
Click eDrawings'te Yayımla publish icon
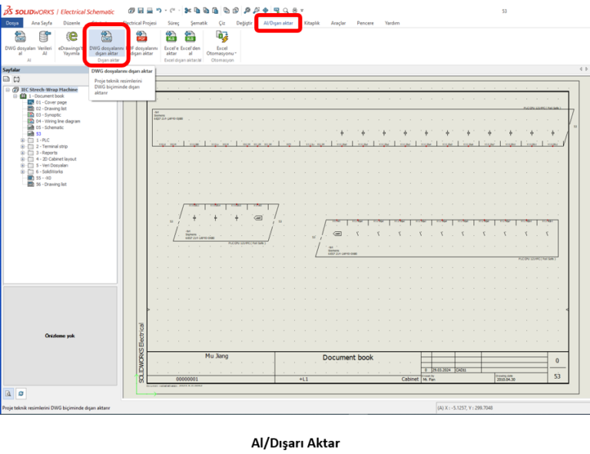[x=73, y=45]
